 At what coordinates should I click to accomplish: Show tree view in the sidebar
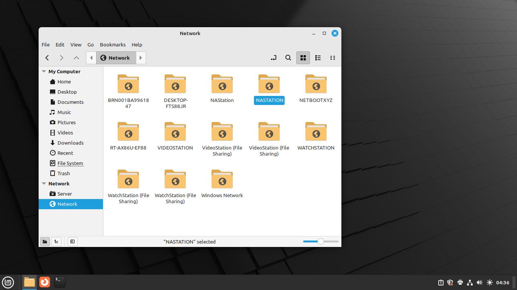tap(56, 242)
